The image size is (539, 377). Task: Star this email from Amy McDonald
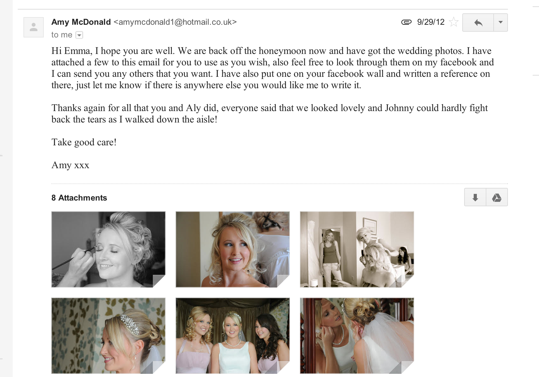click(454, 22)
